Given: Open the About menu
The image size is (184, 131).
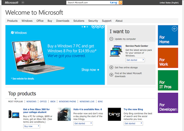Looking at the screenshot, I should point(119,21).
